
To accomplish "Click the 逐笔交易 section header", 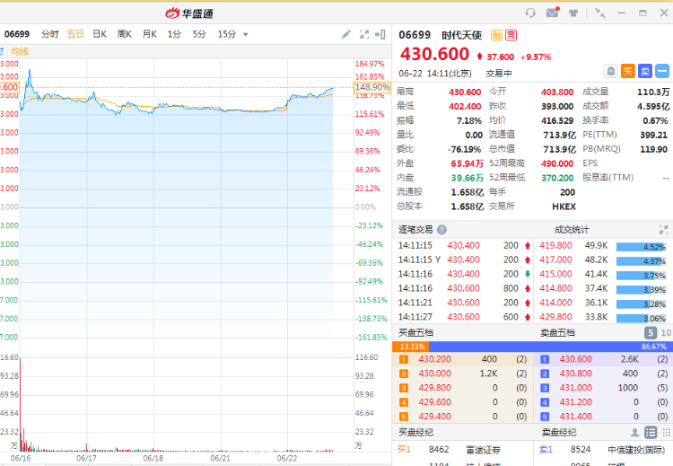I will 415,230.
